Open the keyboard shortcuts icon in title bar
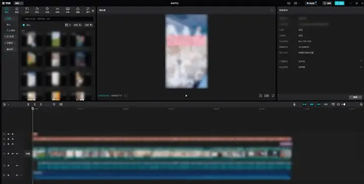 pos(289,3)
